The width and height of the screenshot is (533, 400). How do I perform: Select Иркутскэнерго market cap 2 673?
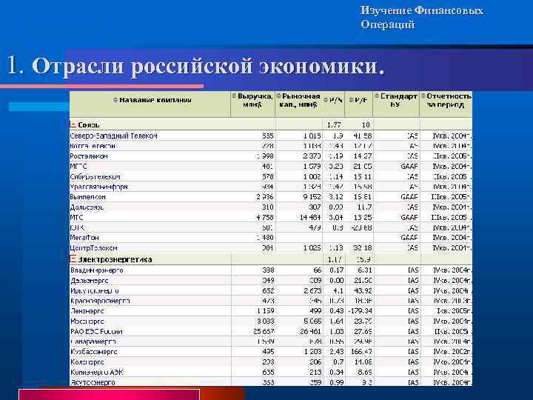(312, 291)
